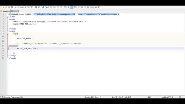Click the closing </html> tag

pos(12,58)
